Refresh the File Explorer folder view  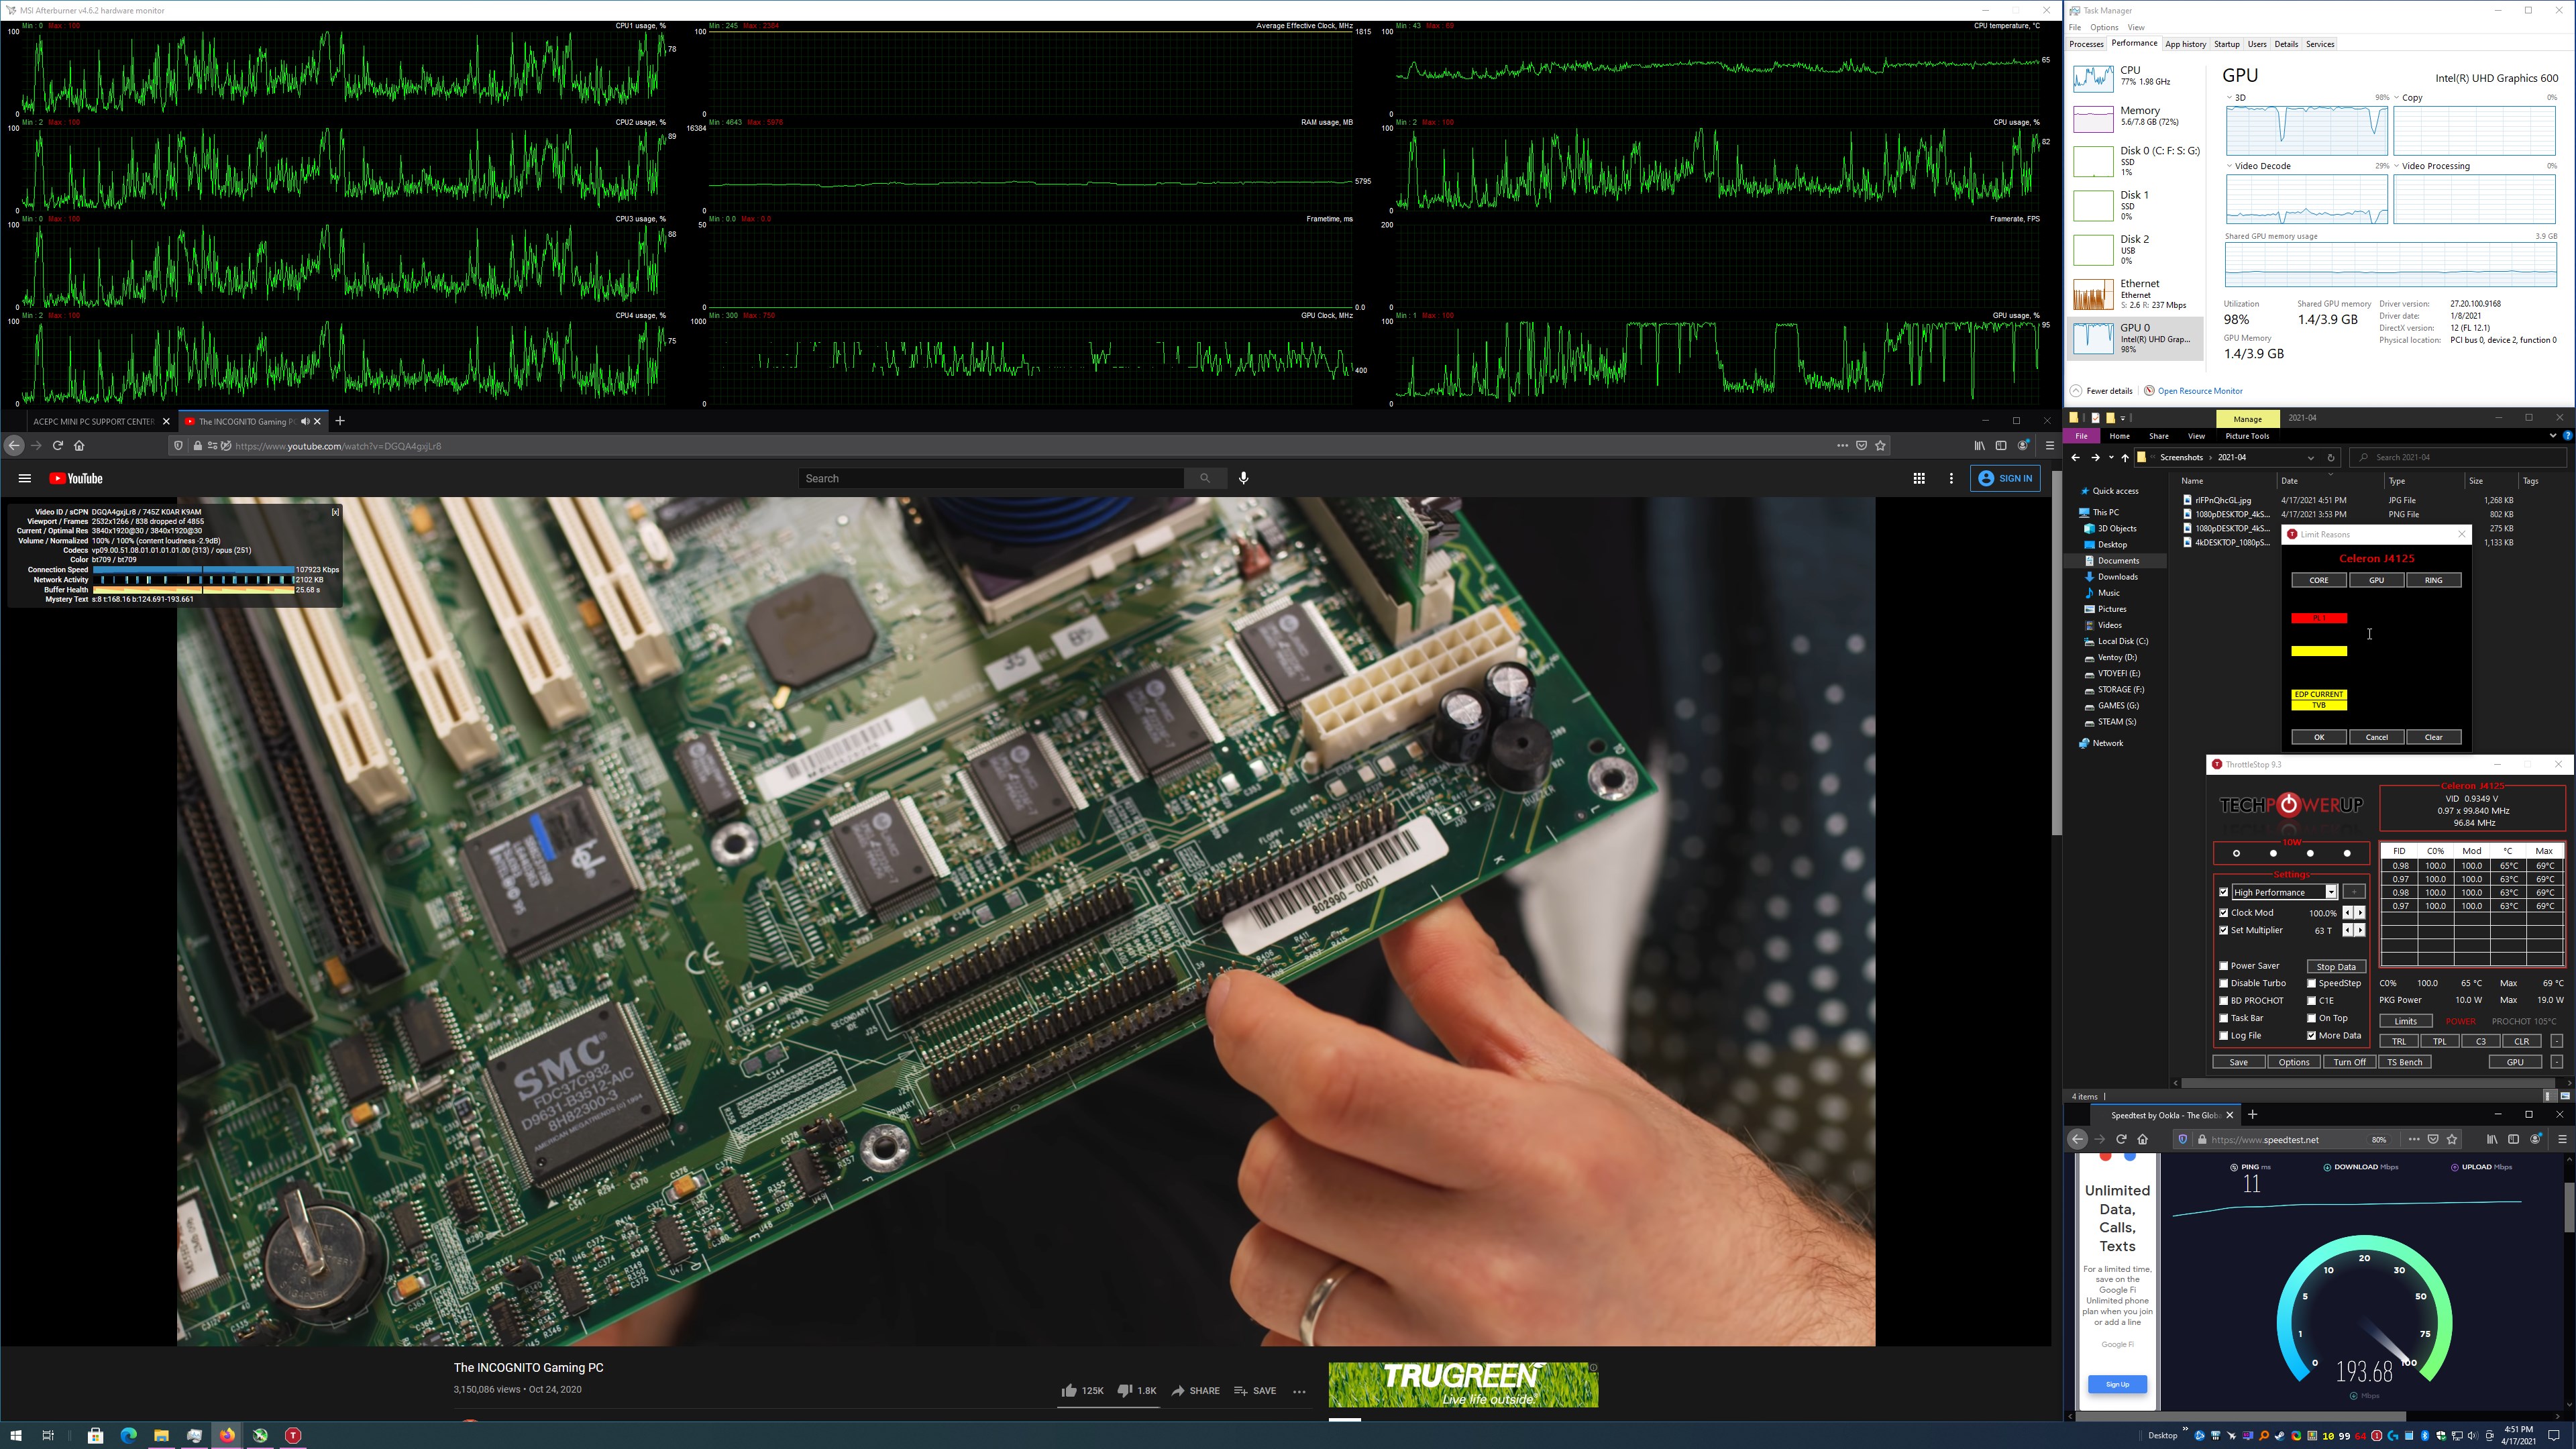(x=2330, y=458)
